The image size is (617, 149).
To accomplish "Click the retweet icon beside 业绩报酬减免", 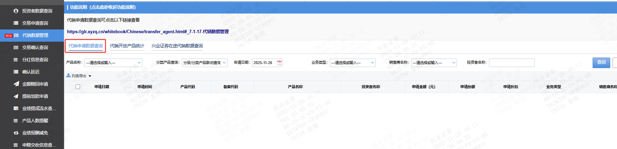I will point(16,133).
